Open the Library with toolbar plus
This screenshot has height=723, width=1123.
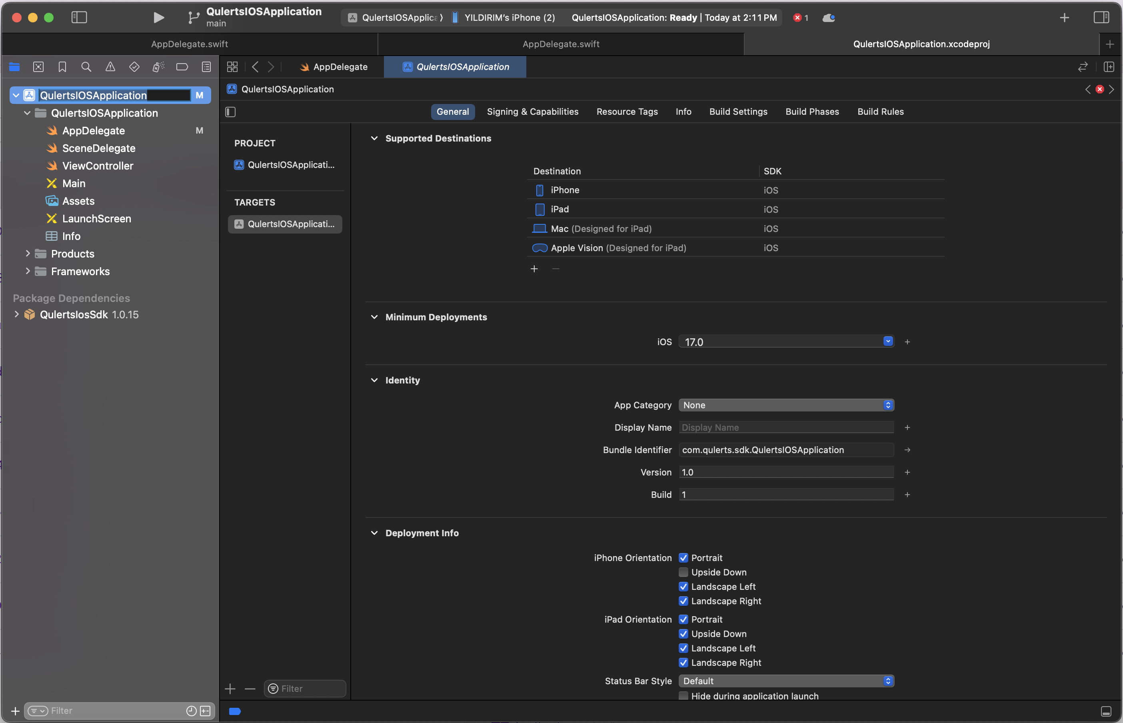(x=1064, y=18)
